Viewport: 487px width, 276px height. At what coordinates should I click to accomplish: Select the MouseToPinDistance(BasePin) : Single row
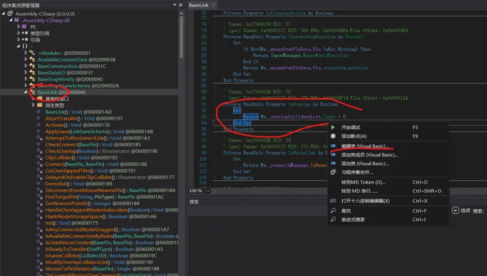point(102,268)
